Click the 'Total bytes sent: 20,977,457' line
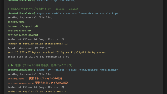The width and height of the screenshot is (167, 94). coord(29,48)
